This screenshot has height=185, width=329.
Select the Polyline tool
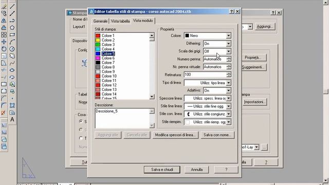click(12, 21)
